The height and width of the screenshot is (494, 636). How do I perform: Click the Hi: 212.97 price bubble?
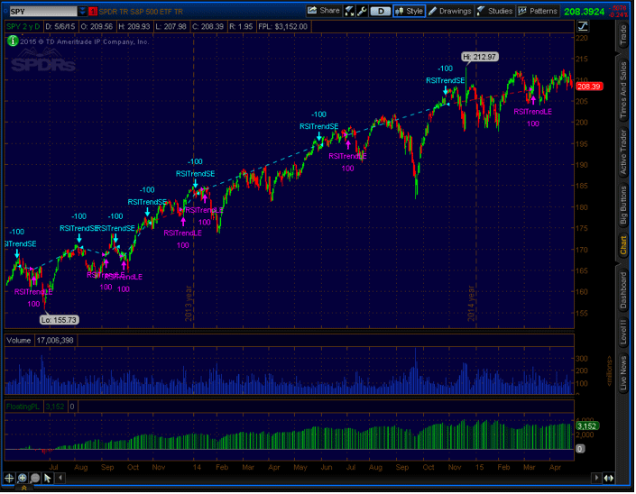click(x=480, y=57)
